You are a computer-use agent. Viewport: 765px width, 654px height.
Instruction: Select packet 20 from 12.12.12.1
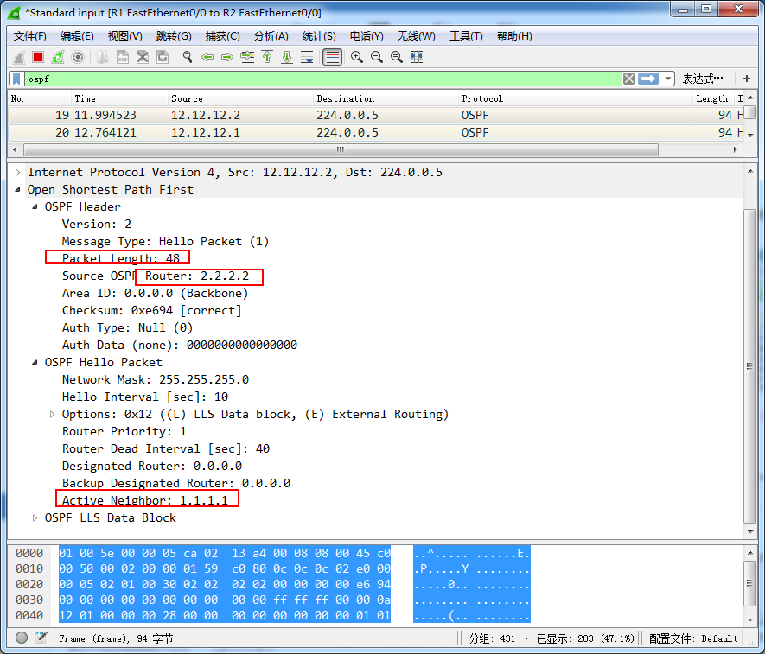coord(376,133)
